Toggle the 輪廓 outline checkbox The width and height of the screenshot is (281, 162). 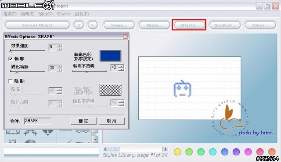coord(11,58)
